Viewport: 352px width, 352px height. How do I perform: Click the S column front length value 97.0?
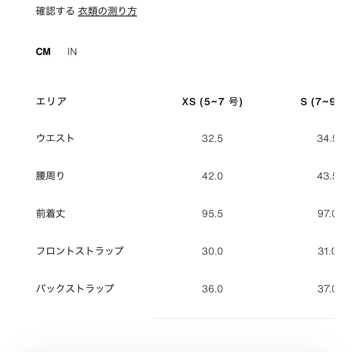coord(326,214)
